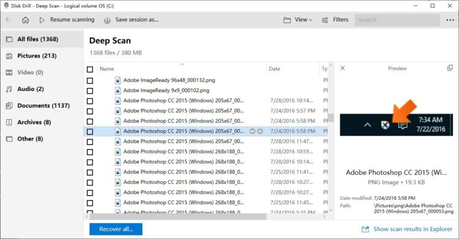Image resolution: width=459 pixels, height=239 pixels.
Task: Click the Archives category icon
Action: tap(9, 122)
